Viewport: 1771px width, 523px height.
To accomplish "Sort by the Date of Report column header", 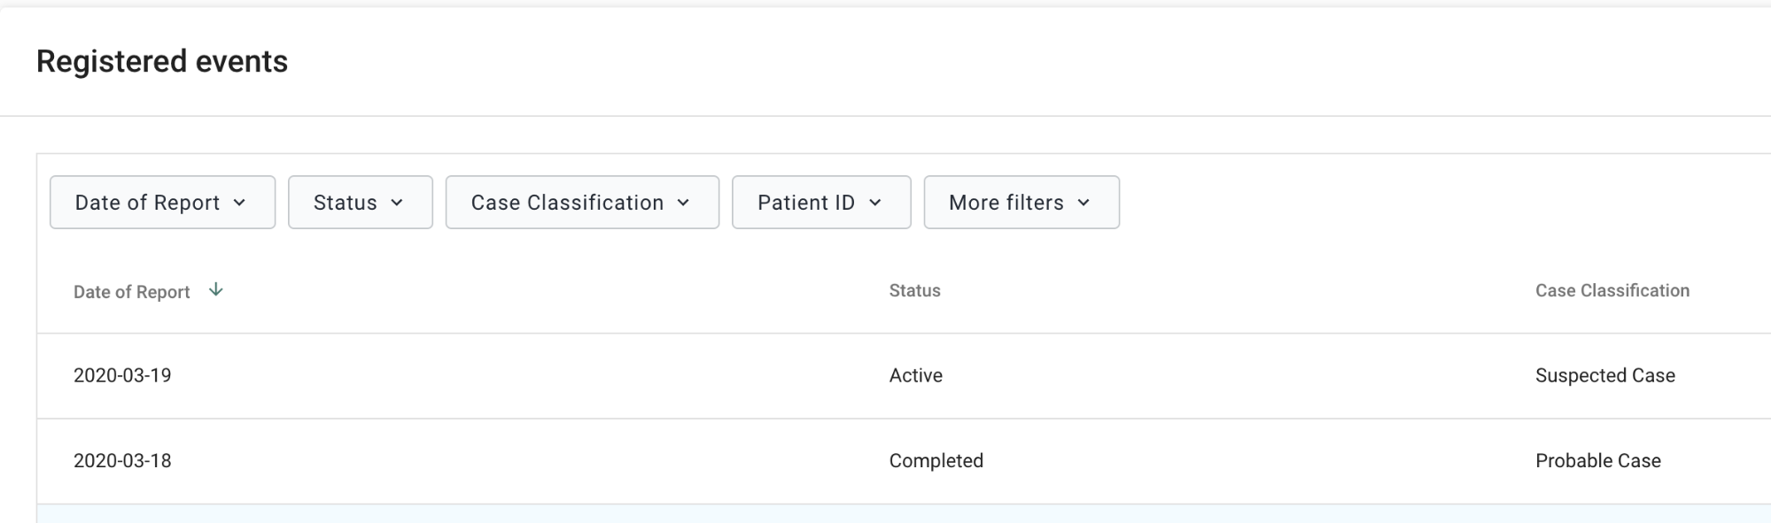I will pos(132,292).
